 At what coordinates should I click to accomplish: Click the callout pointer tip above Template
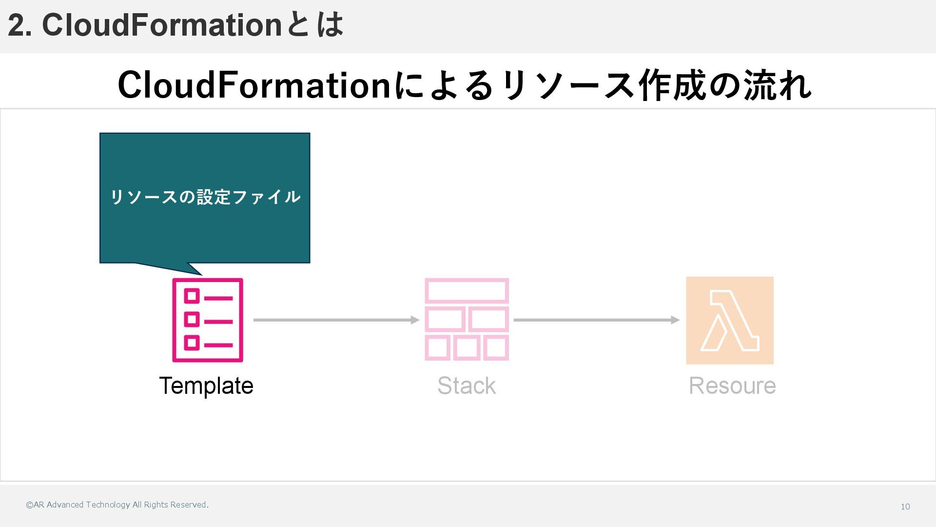pyautogui.click(x=197, y=273)
